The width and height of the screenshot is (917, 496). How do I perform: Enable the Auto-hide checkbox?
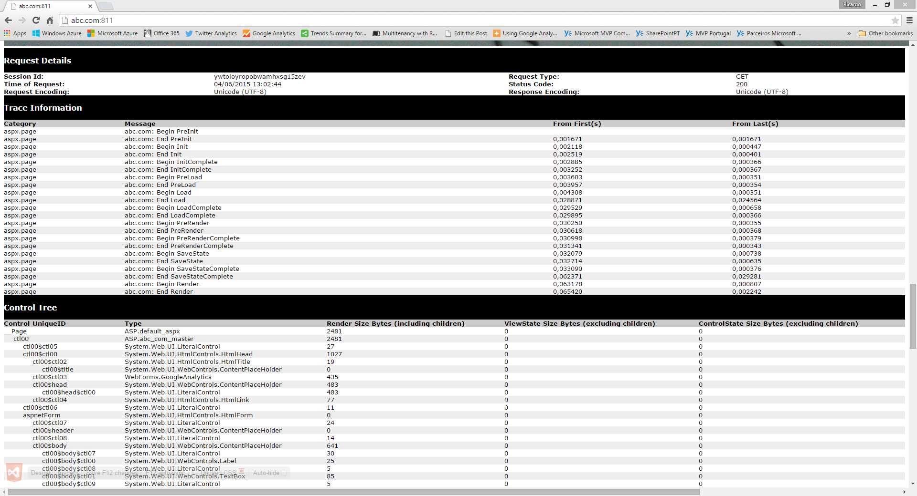pyautogui.click(x=284, y=473)
